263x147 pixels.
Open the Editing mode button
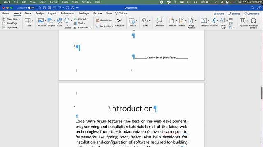coord(234,13)
